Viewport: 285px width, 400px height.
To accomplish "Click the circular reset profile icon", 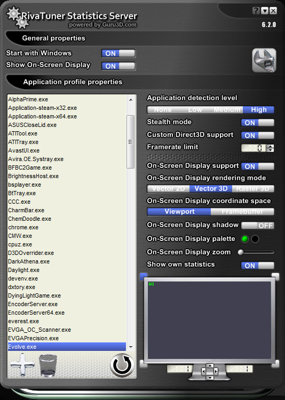I will pos(122,365).
